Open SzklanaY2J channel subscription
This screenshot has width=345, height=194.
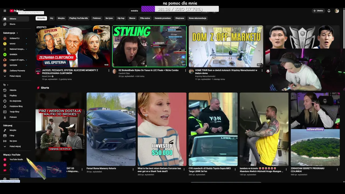pyautogui.click(x=15, y=38)
